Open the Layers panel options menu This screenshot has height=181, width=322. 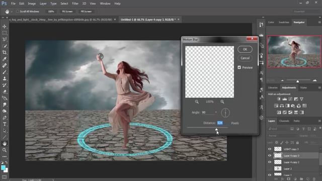[319, 121]
